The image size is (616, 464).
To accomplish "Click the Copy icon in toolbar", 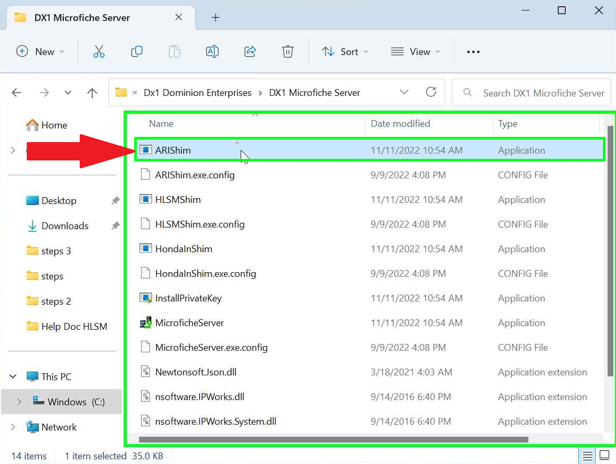I will coord(137,51).
